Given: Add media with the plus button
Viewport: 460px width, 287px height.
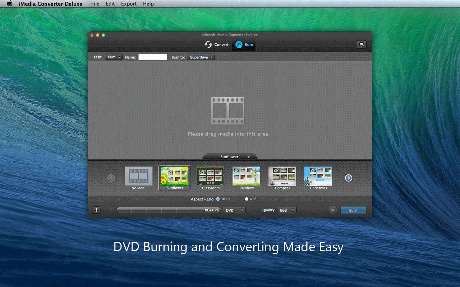Looking at the screenshot, I should (96, 210).
